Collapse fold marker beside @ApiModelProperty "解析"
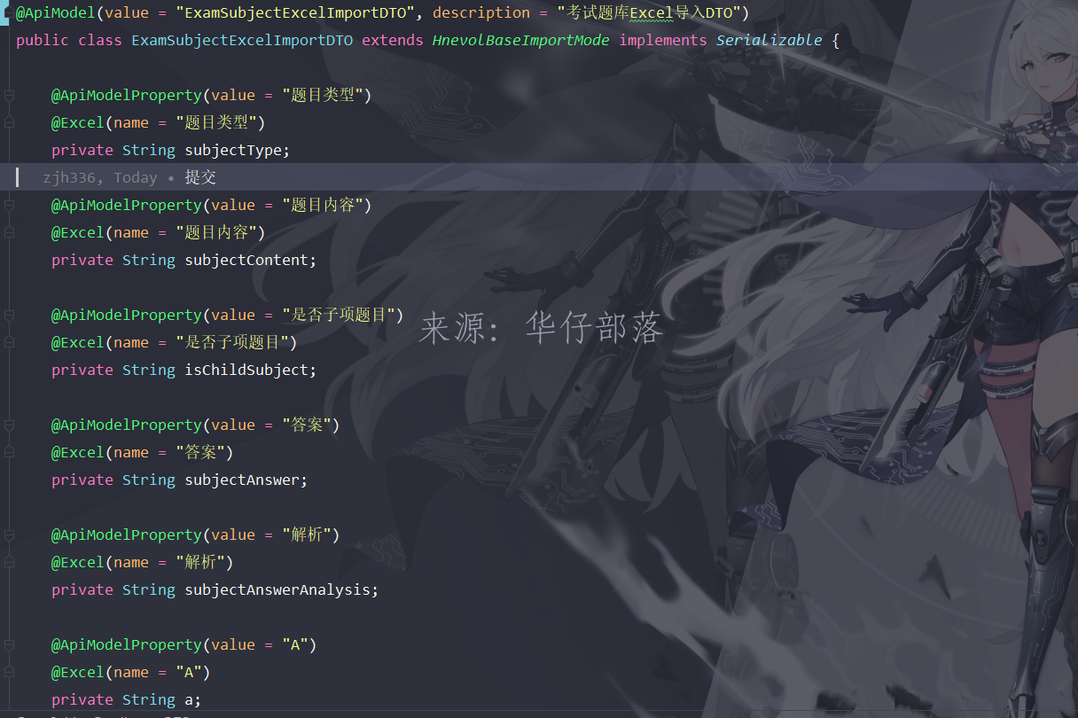The height and width of the screenshot is (718, 1078). point(9,535)
